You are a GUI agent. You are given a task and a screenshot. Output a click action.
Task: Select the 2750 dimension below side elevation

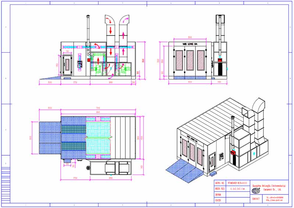pyautogui.click(x=75, y=82)
